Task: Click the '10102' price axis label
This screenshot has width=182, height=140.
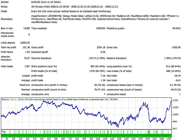Action: click(176, 100)
